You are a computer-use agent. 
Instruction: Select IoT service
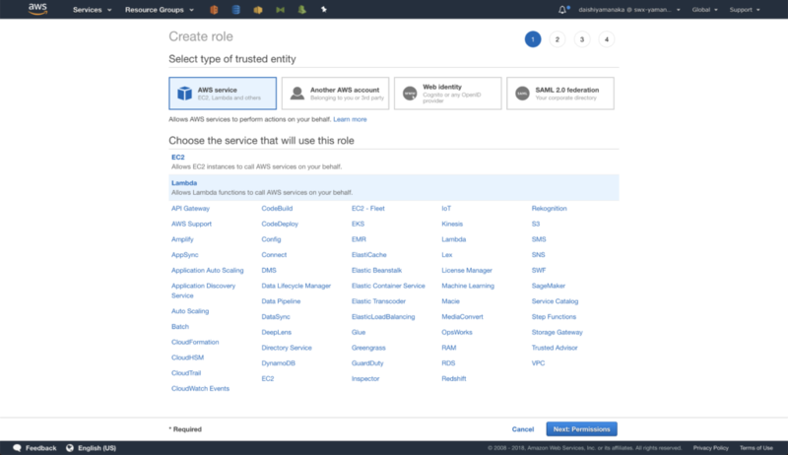point(446,208)
